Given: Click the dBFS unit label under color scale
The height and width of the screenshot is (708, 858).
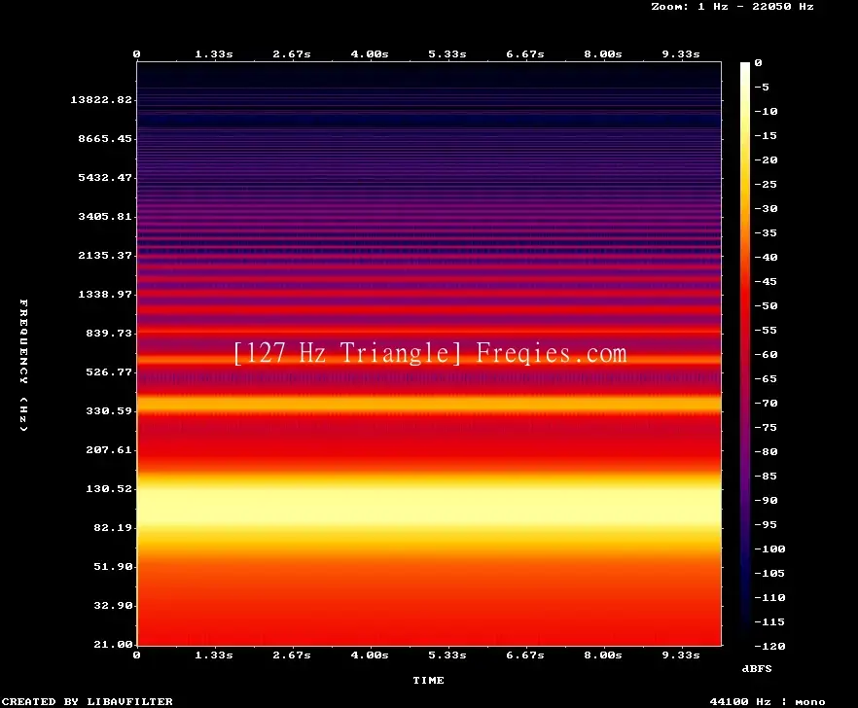Looking at the screenshot, I should [x=757, y=668].
